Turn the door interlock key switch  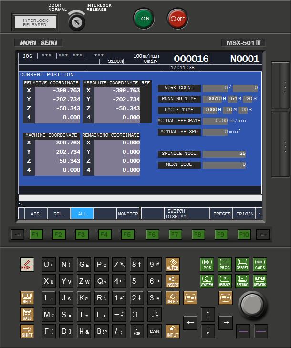pyautogui.click(x=76, y=21)
